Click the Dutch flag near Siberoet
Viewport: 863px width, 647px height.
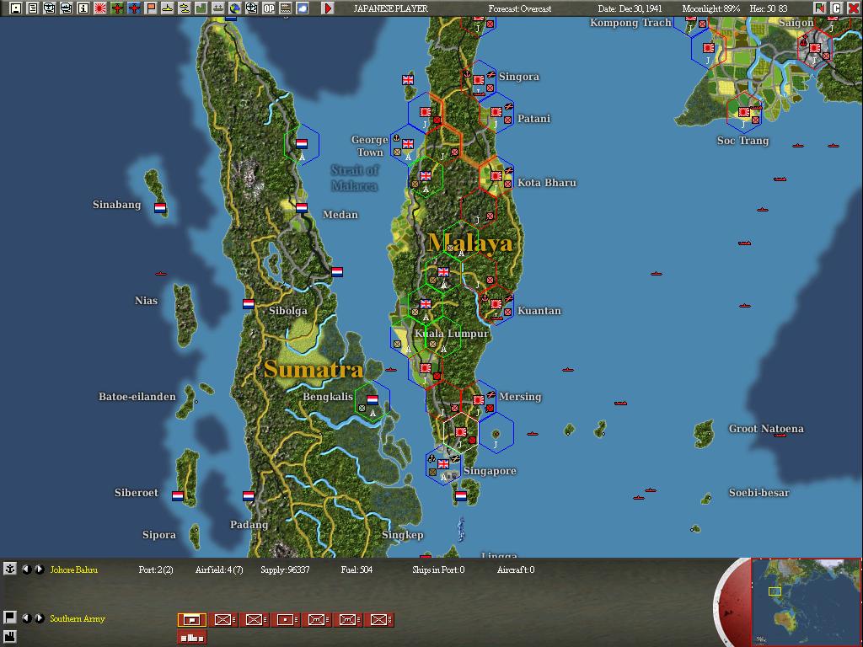[178, 496]
